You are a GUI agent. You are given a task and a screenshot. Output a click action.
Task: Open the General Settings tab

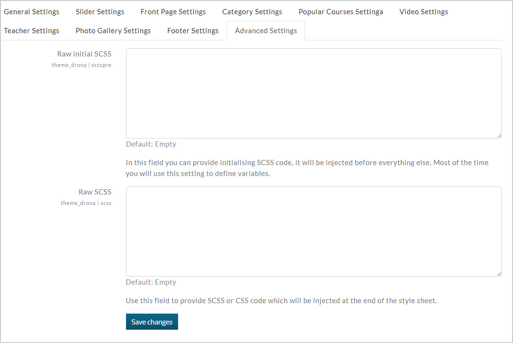[31, 12]
